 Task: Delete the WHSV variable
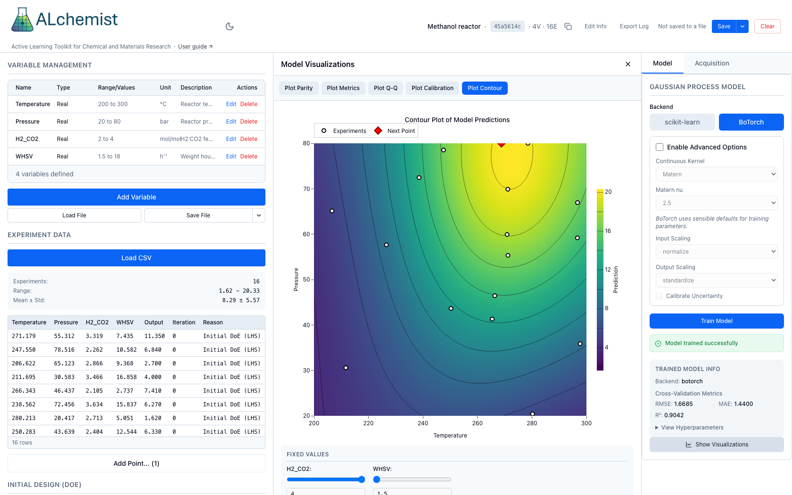[249, 157]
